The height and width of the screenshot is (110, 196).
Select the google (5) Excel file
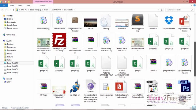[x=59, y=62]
